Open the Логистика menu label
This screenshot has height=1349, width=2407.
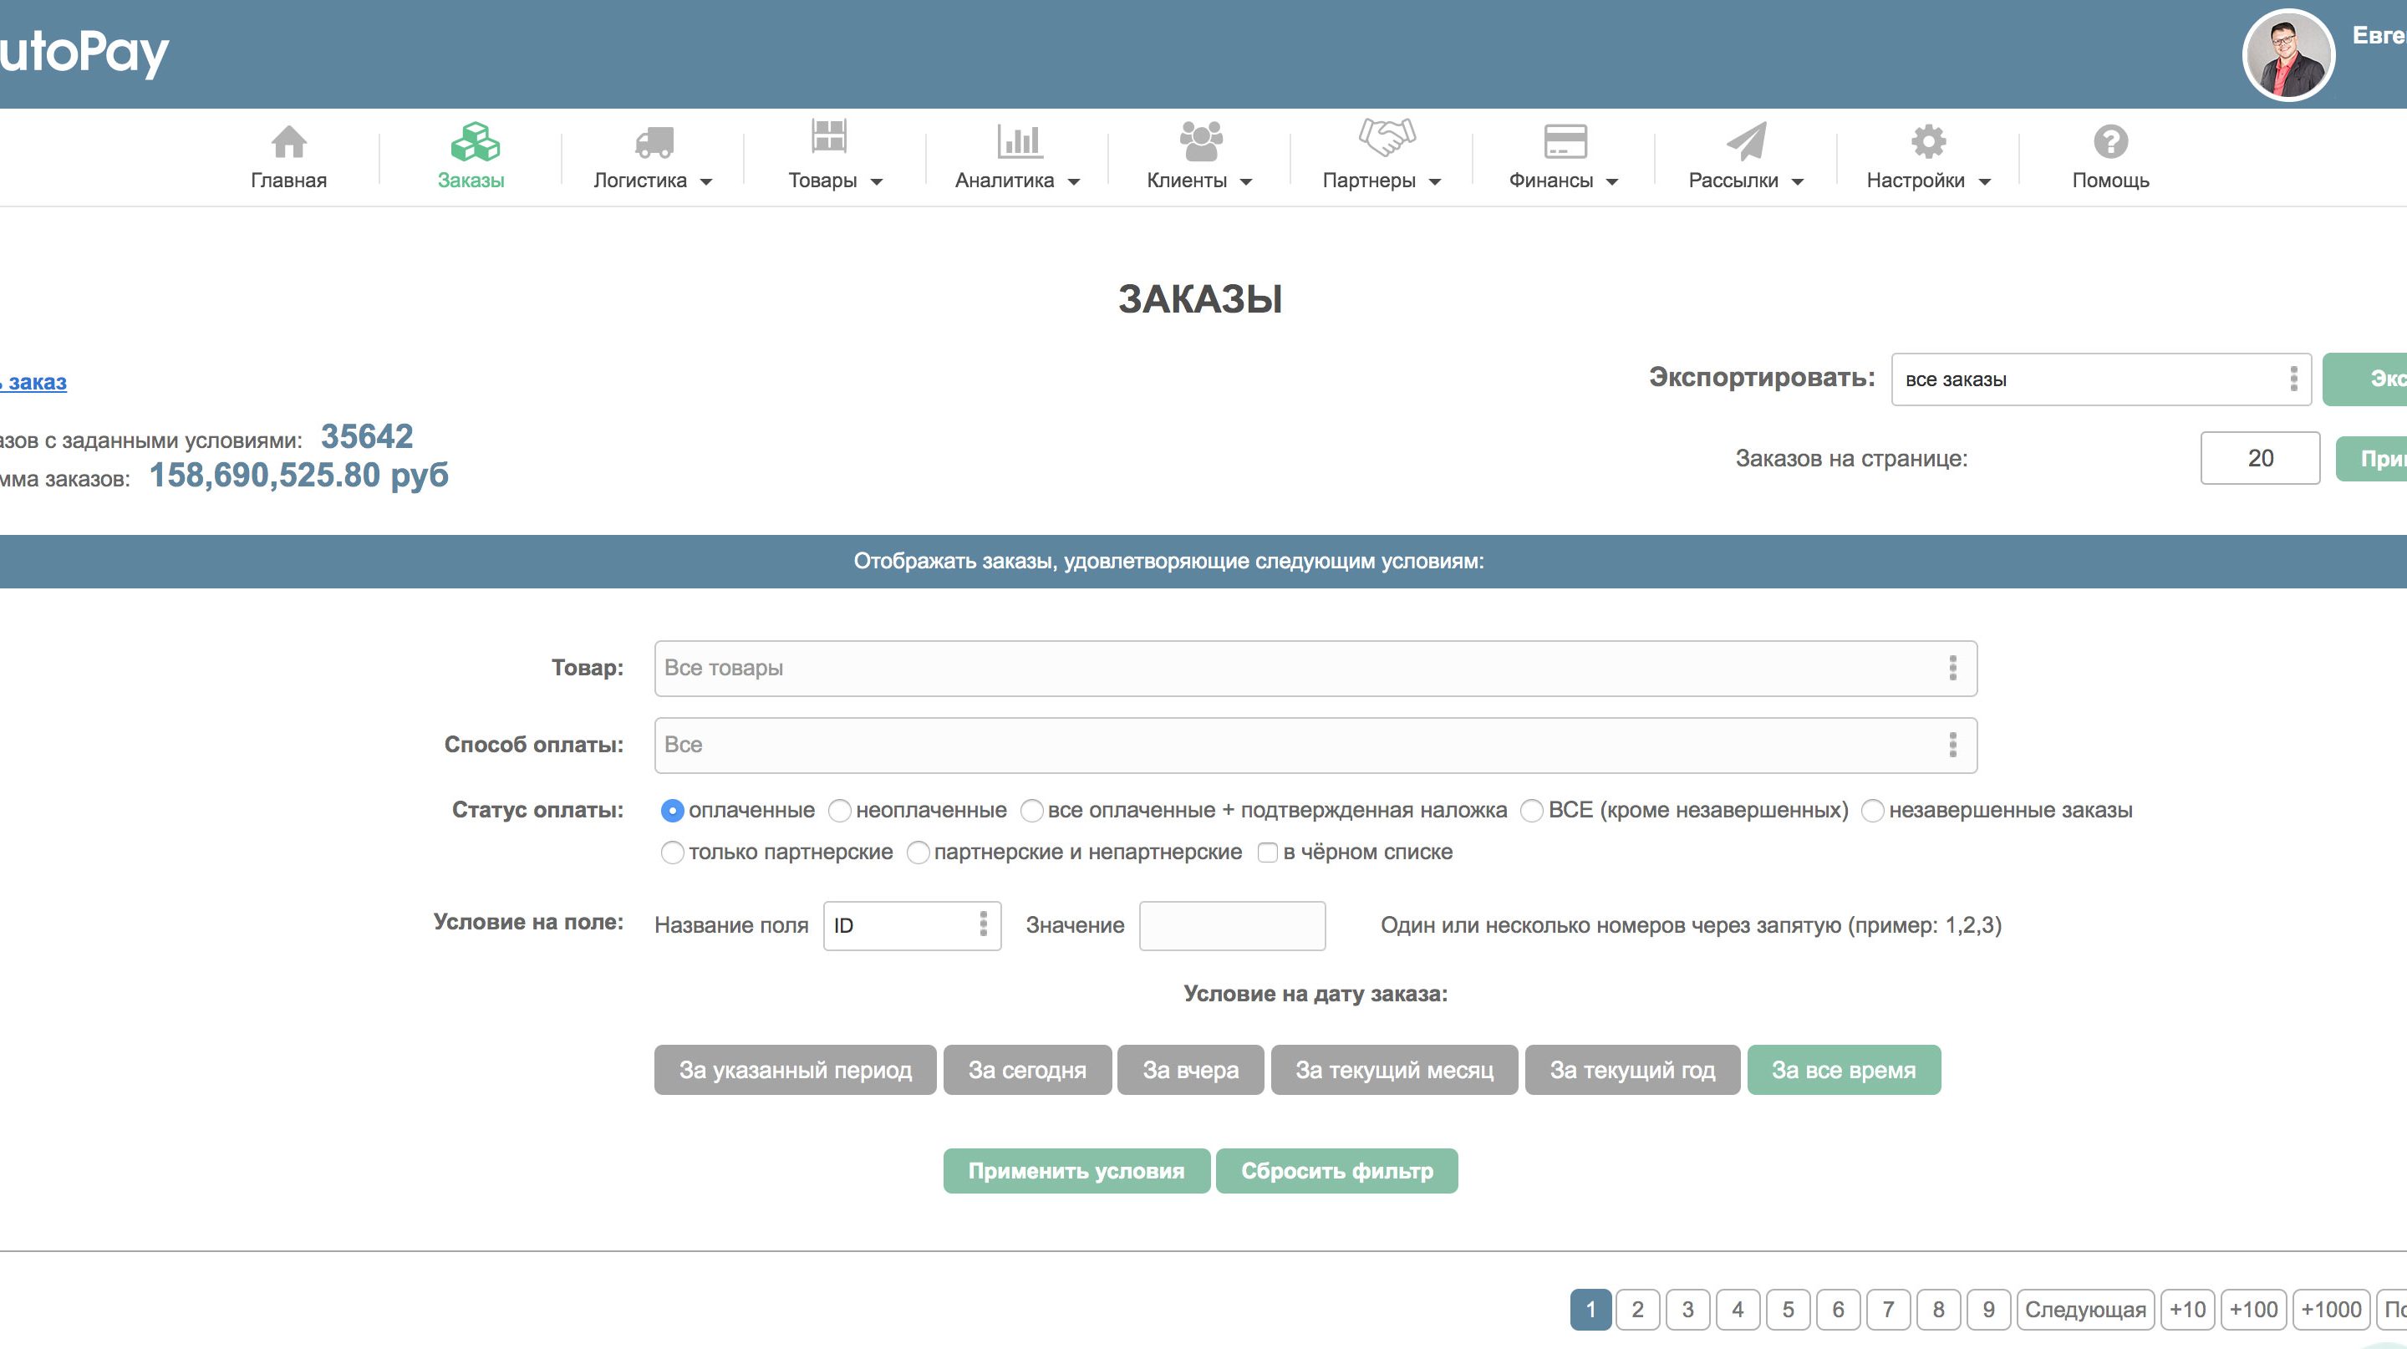pos(640,181)
